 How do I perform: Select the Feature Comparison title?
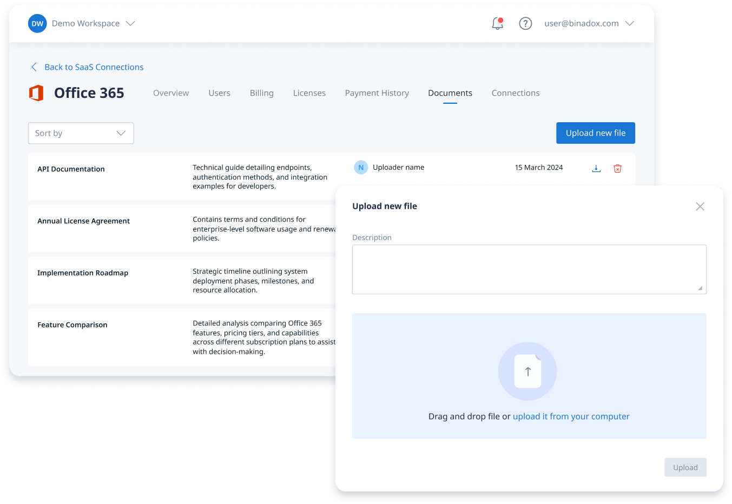click(72, 325)
